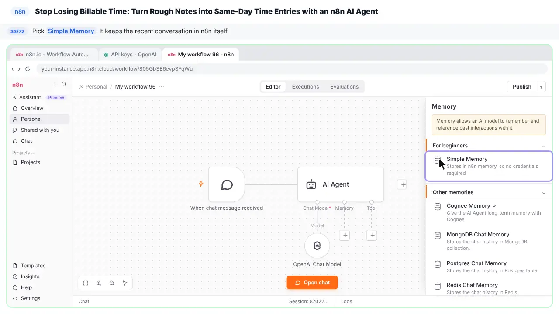The height and width of the screenshot is (314, 559).
Task: Click the Redis Chat Memory database icon
Action: coord(437,286)
